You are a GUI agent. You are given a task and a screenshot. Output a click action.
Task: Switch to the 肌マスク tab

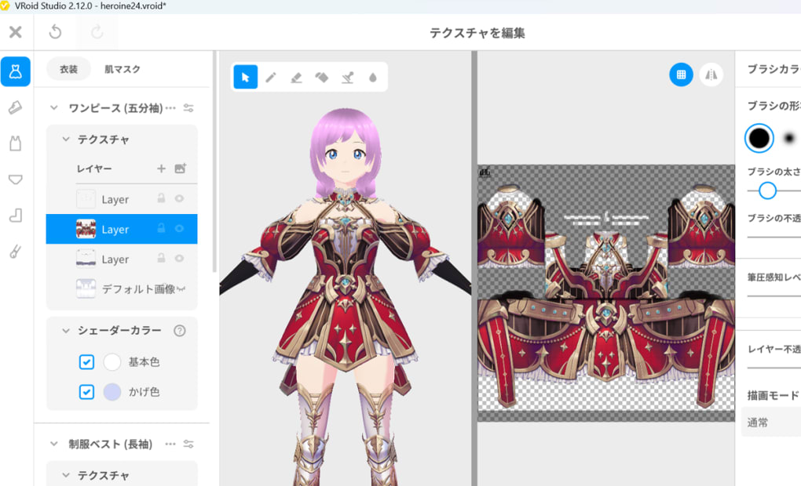[122, 69]
